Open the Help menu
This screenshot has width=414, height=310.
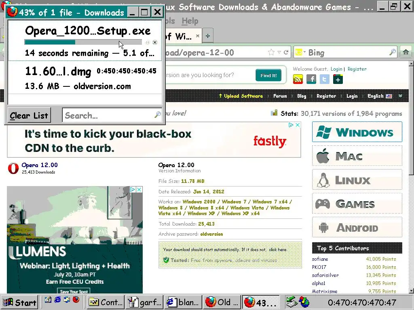190,21
